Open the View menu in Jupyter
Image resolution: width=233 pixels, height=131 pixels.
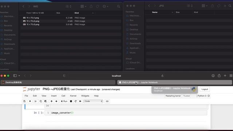44,96
